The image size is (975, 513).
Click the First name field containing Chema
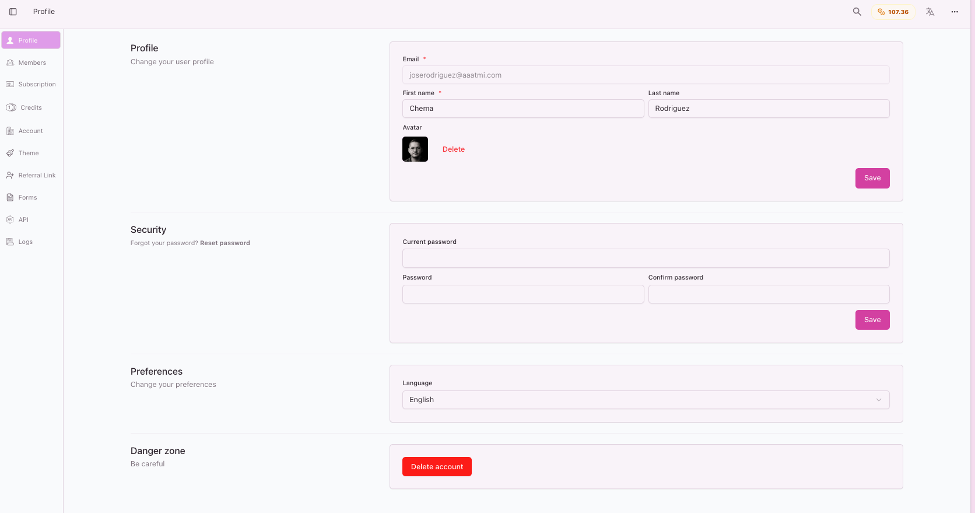pyautogui.click(x=523, y=109)
